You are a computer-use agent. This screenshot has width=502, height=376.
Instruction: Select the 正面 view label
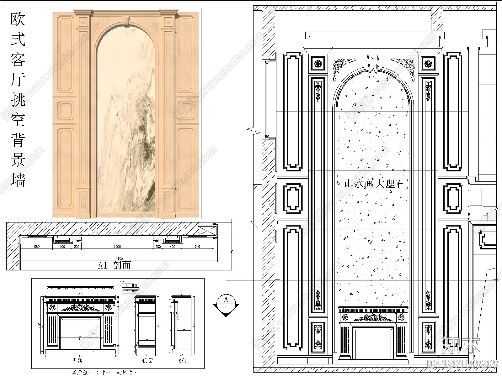[x=77, y=361]
